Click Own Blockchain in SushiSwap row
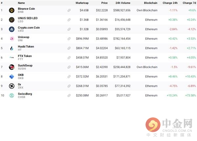Image resolution: width=197 pixels, height=141 pixels. pyautogui.click(x=147, y=67)
